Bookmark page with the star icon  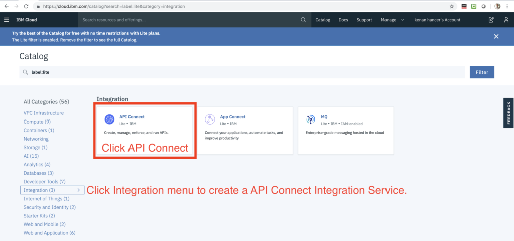(452, 6)
